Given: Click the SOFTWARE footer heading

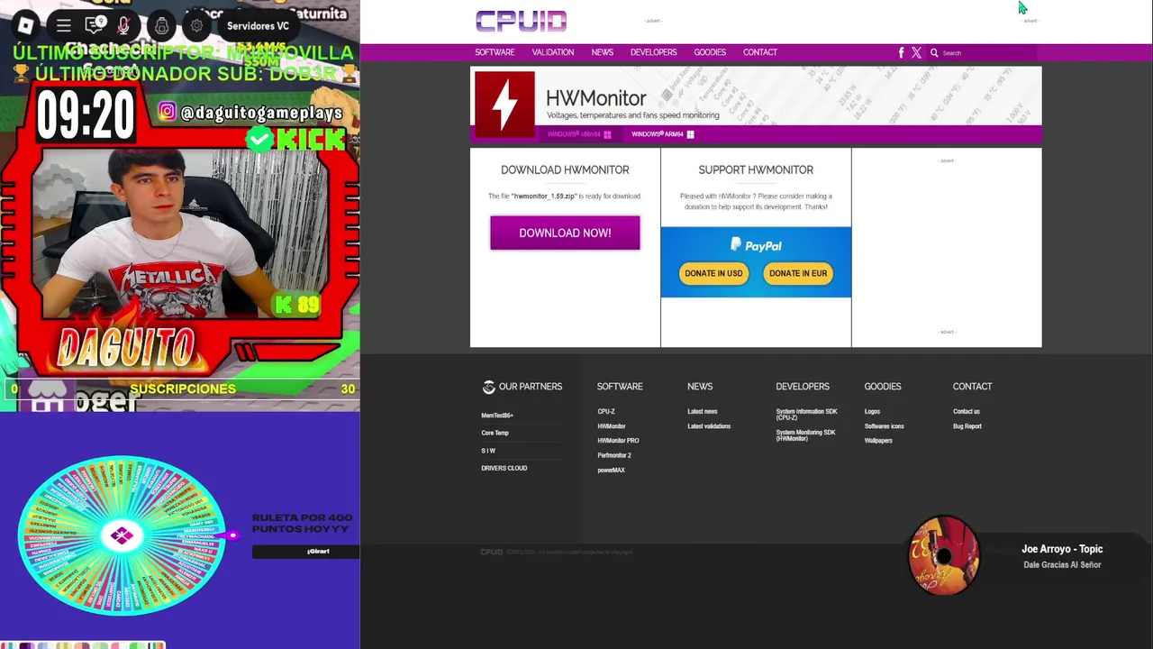Looking at the screenshot, I should pos(620,387).
